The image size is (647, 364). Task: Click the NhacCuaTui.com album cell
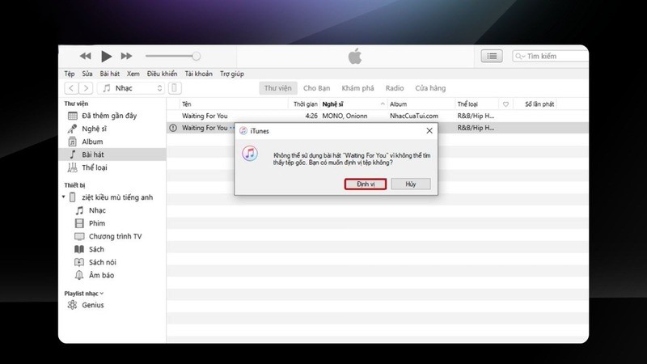point(414,116)
